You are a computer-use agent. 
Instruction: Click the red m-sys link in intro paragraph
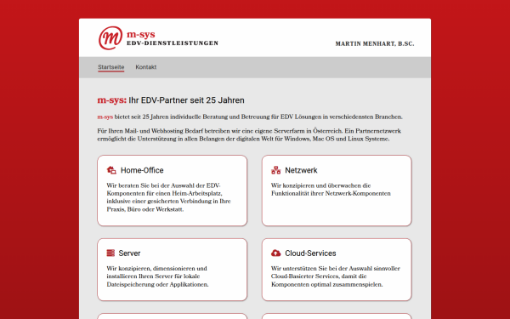(105, 117)
